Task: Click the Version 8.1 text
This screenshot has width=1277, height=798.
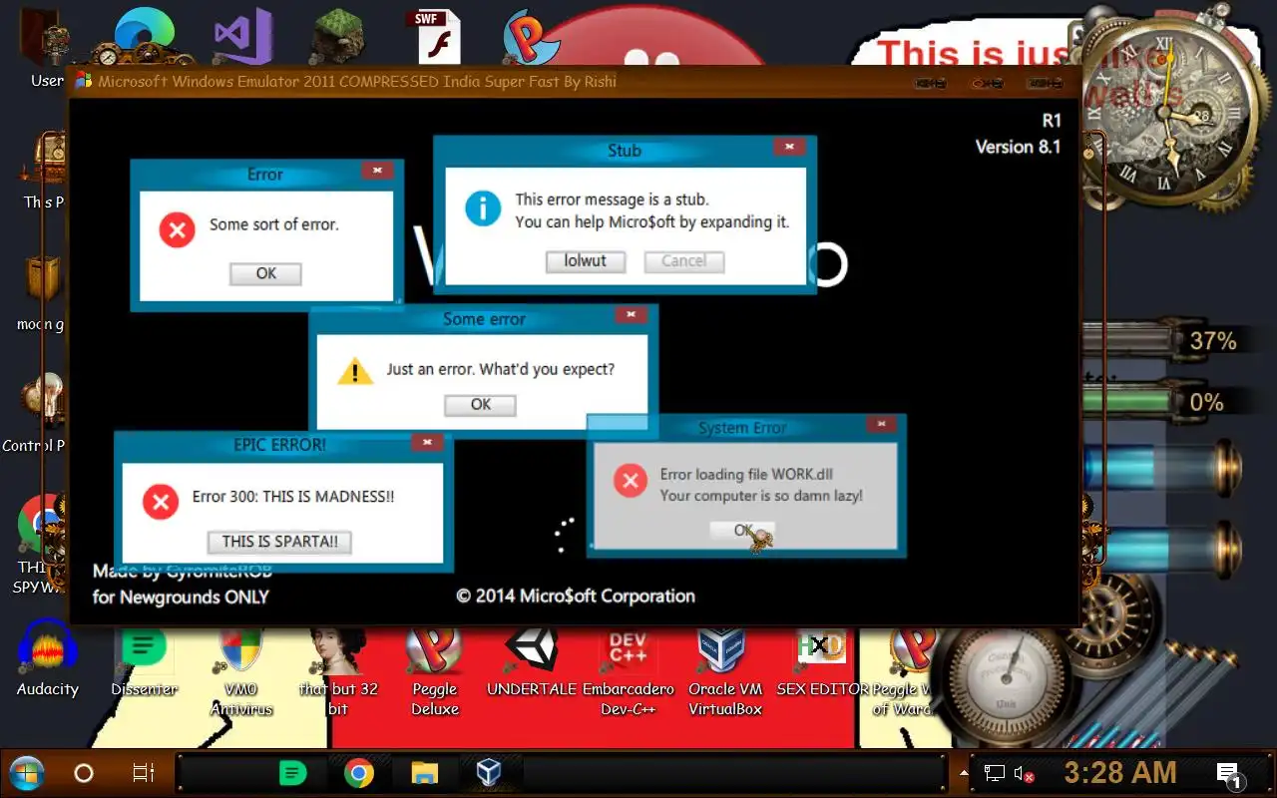Action: (x=1018, y=147)
